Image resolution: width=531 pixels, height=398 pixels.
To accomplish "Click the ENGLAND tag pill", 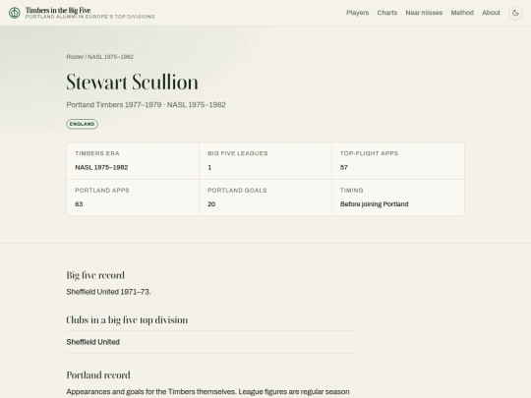I will tap(82, 124).
